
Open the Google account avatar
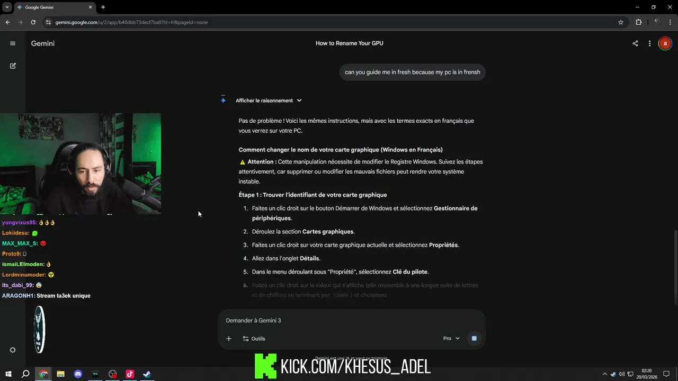pos(665,43)
